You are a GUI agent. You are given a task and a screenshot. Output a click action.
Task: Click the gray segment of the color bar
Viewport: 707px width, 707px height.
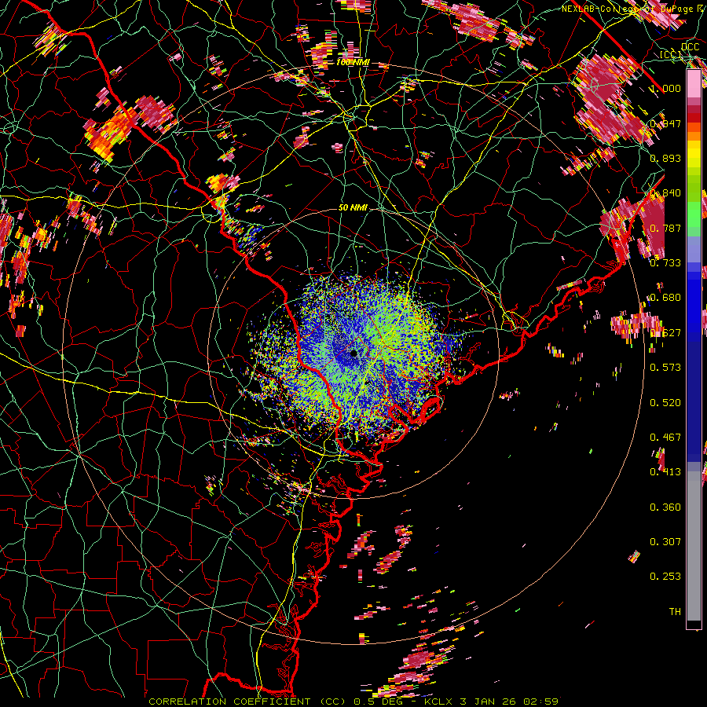(694, 546)
